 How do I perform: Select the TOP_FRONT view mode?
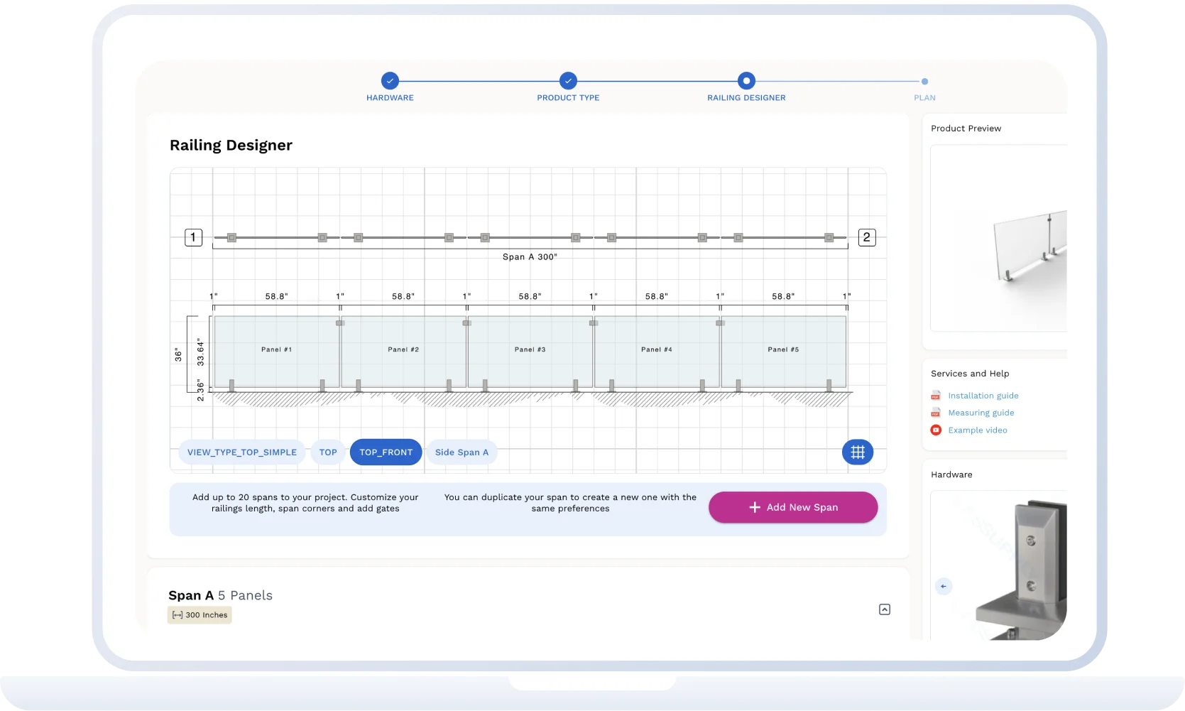[x=386, y=452]
